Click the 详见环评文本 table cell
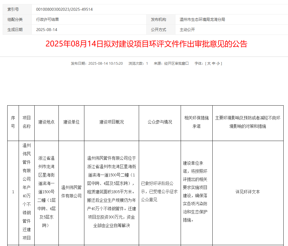This screenshot has width=288, height=246. coord(248,192)
